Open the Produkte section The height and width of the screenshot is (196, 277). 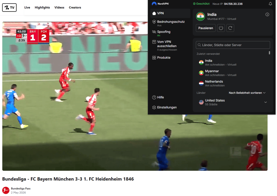point(170,58)
